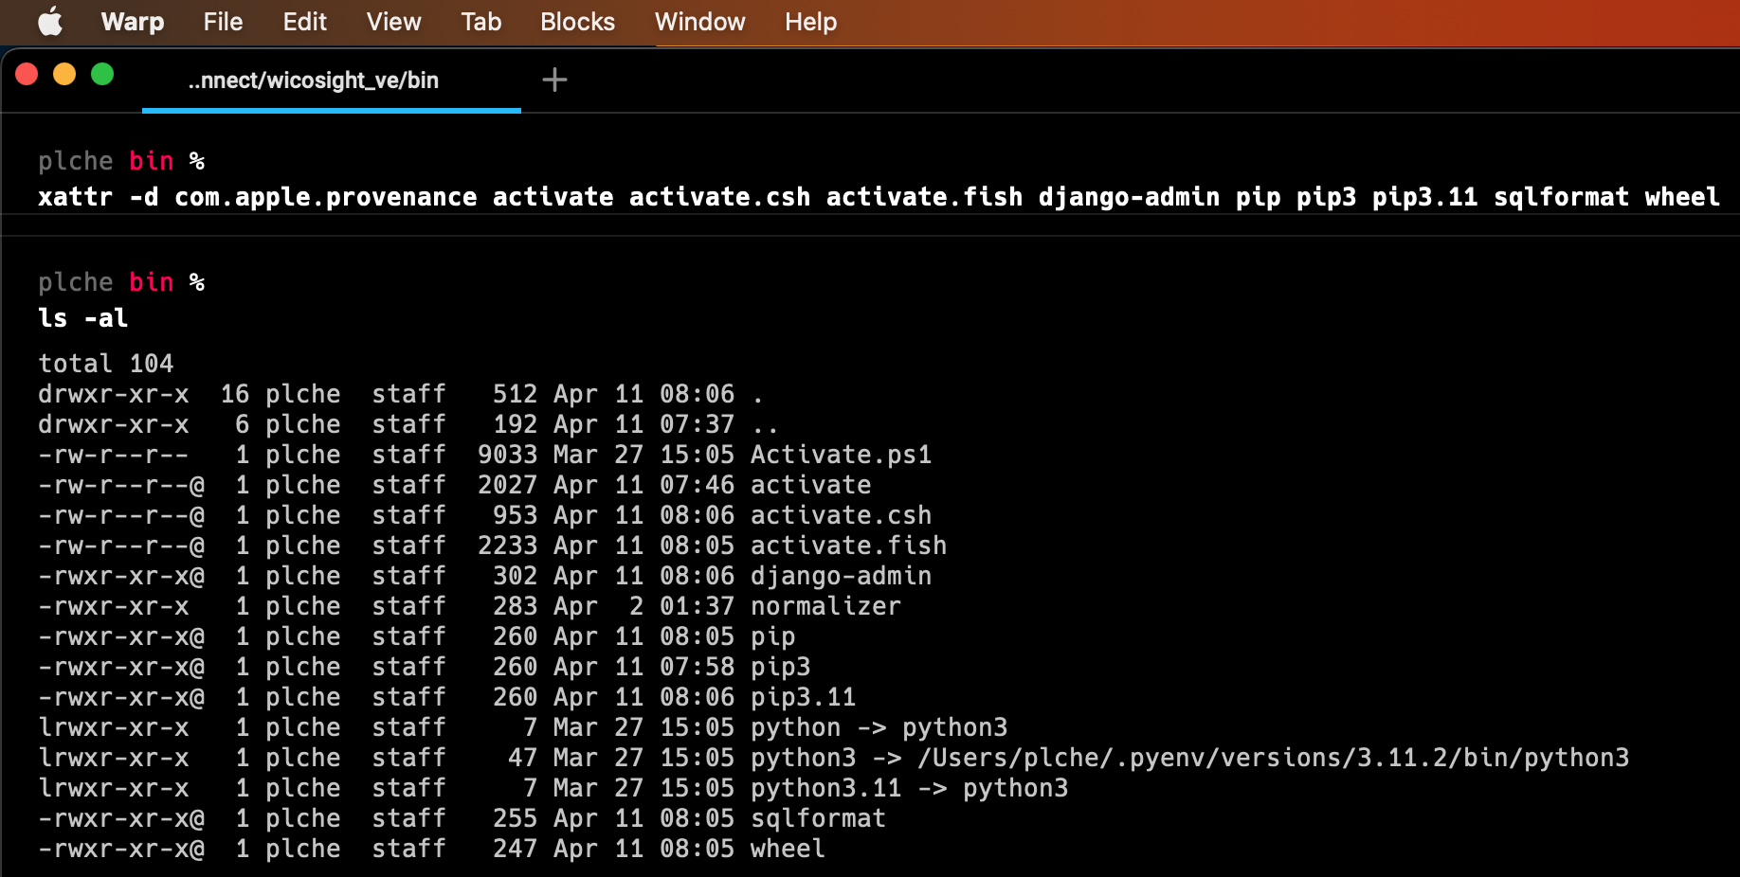Click the ls -al command block
This screenshot has height=877, width=1740.
pos(82,318)
